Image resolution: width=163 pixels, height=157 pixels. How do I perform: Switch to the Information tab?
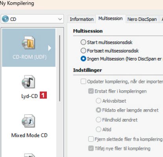(x=81, y=19)
